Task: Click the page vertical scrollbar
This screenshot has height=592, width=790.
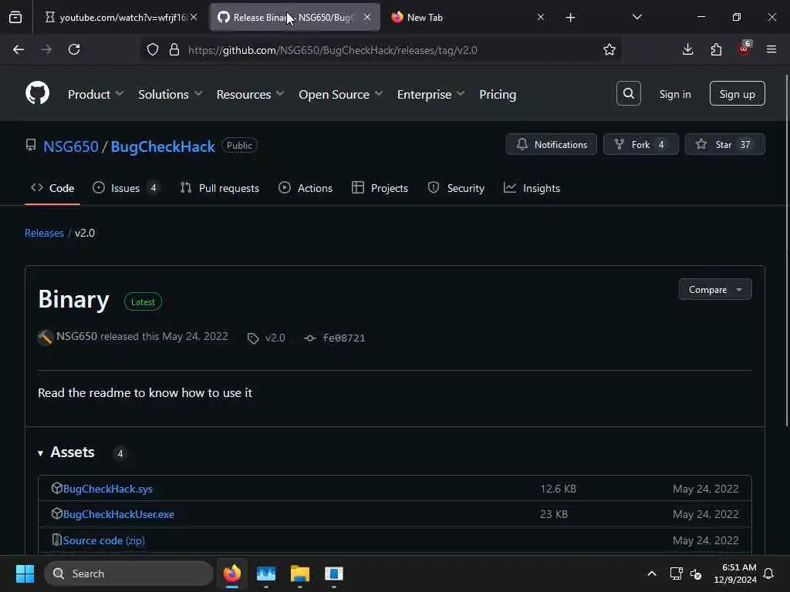Action: 787,252
